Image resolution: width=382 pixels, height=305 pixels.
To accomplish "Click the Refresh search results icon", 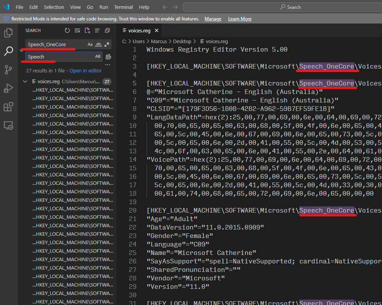I will [x=67, y=30].
